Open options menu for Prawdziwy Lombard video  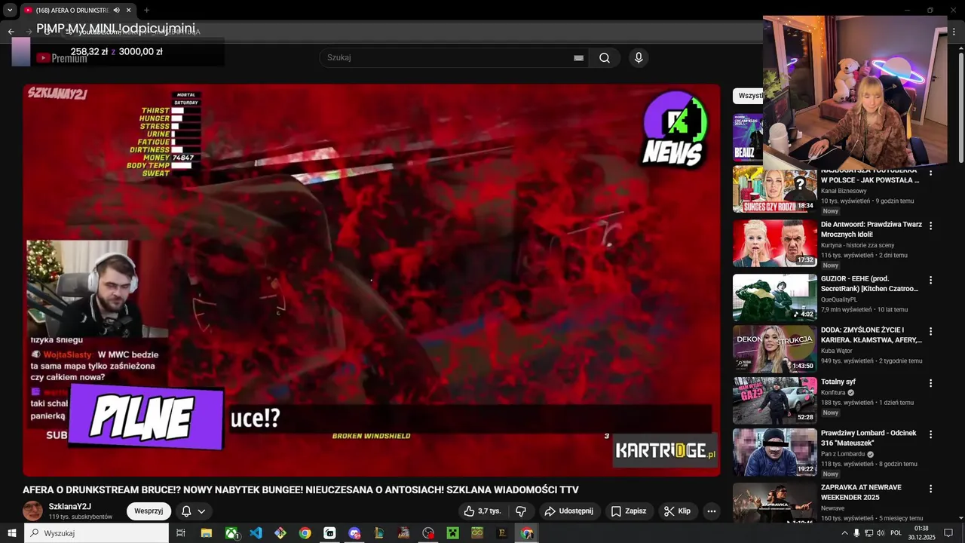[930, 434]
